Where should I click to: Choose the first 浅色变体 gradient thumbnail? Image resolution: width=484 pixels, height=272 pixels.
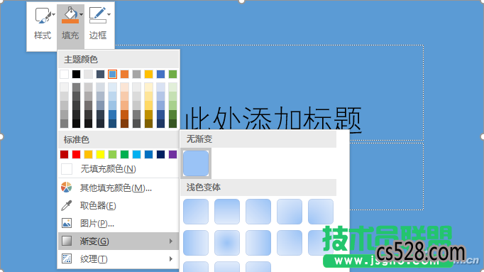pos(196,212)
